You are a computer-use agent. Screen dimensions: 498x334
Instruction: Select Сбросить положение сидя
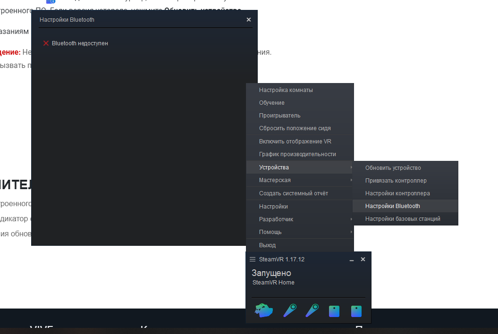[x=300, y=128]
